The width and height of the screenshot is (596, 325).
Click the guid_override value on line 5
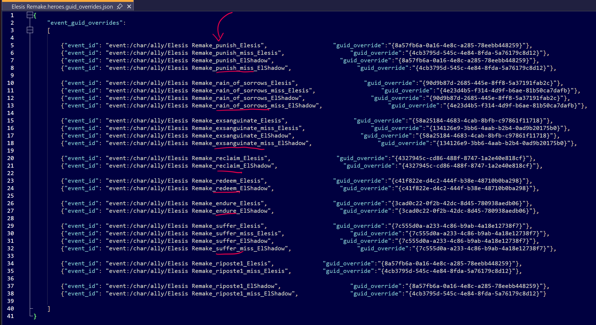pos(457,45)
